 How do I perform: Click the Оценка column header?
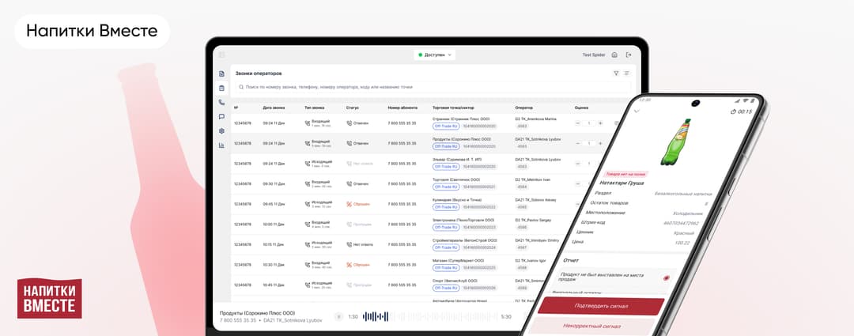point(581,108)
